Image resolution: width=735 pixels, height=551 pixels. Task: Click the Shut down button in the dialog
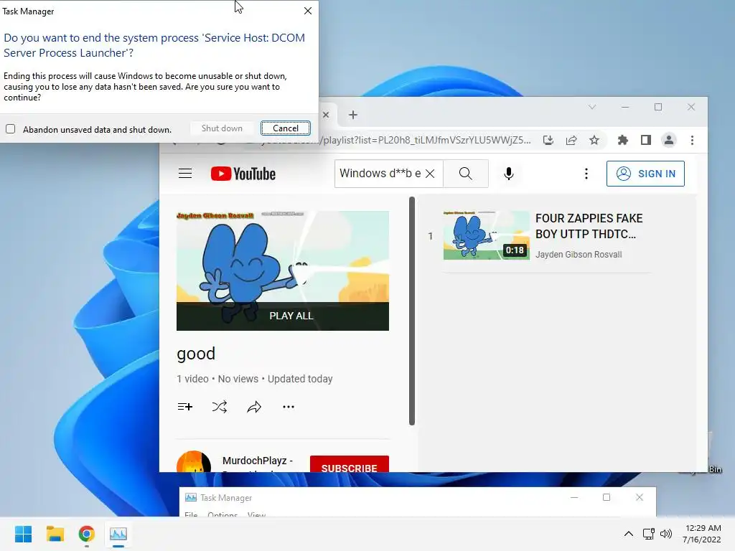tap(222, 128)
